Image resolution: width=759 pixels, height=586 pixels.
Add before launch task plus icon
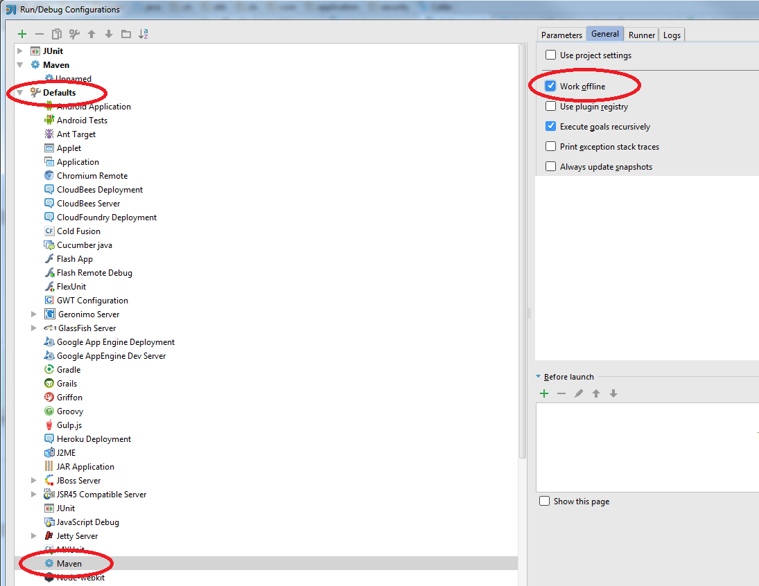(x=544, y=393)
